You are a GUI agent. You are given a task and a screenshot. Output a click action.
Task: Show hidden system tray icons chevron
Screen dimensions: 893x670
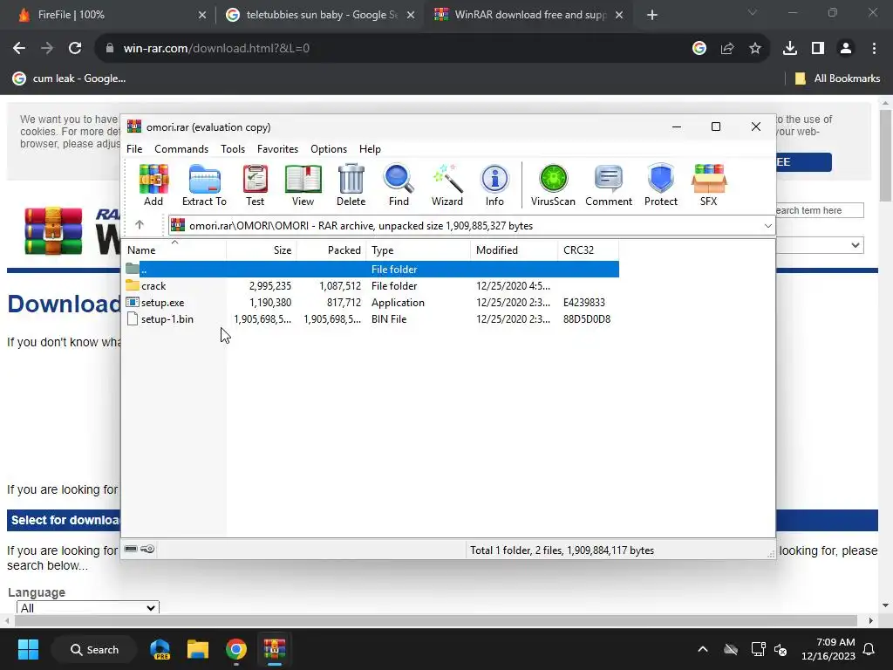click(703, 649)
